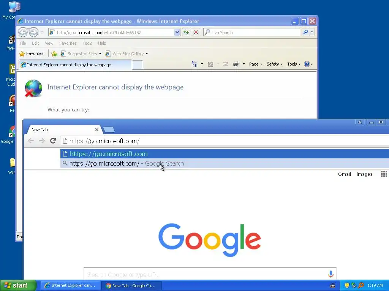Screen dimensions: 389x291
Task: Open the Web Slice Gallery dropdown
Action: tap(127, 54)
